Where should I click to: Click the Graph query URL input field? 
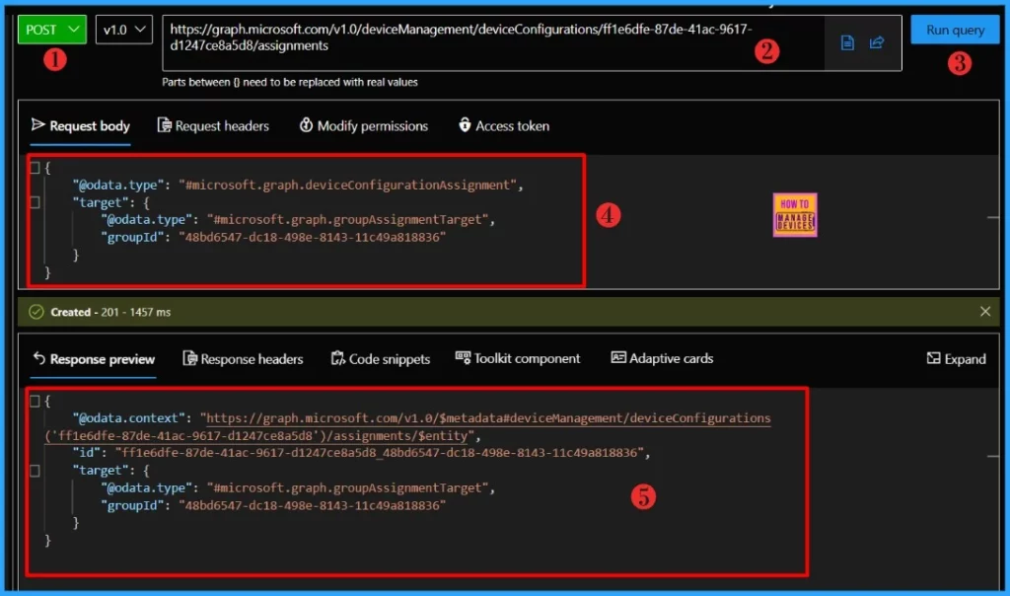493,43
